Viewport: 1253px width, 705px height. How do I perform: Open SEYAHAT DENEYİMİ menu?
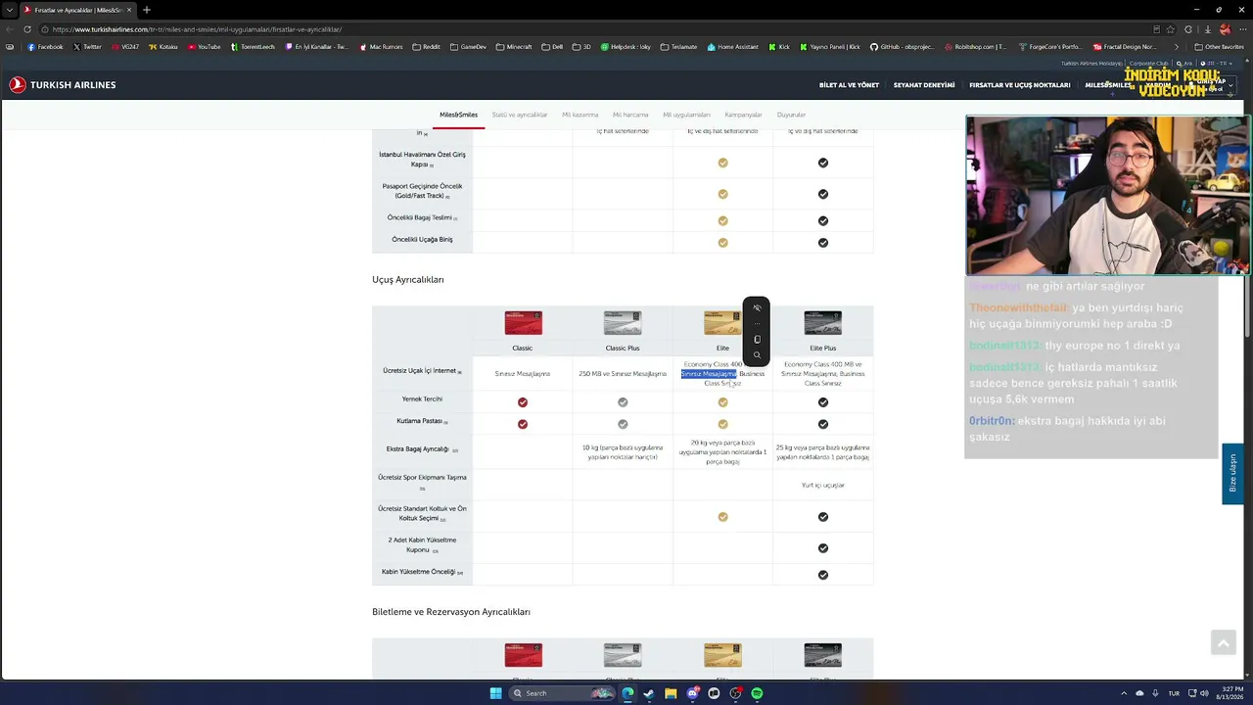924,85
